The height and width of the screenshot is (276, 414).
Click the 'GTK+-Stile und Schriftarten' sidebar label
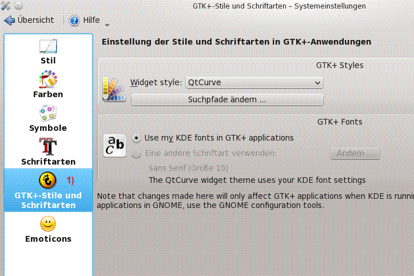point(48,200)
